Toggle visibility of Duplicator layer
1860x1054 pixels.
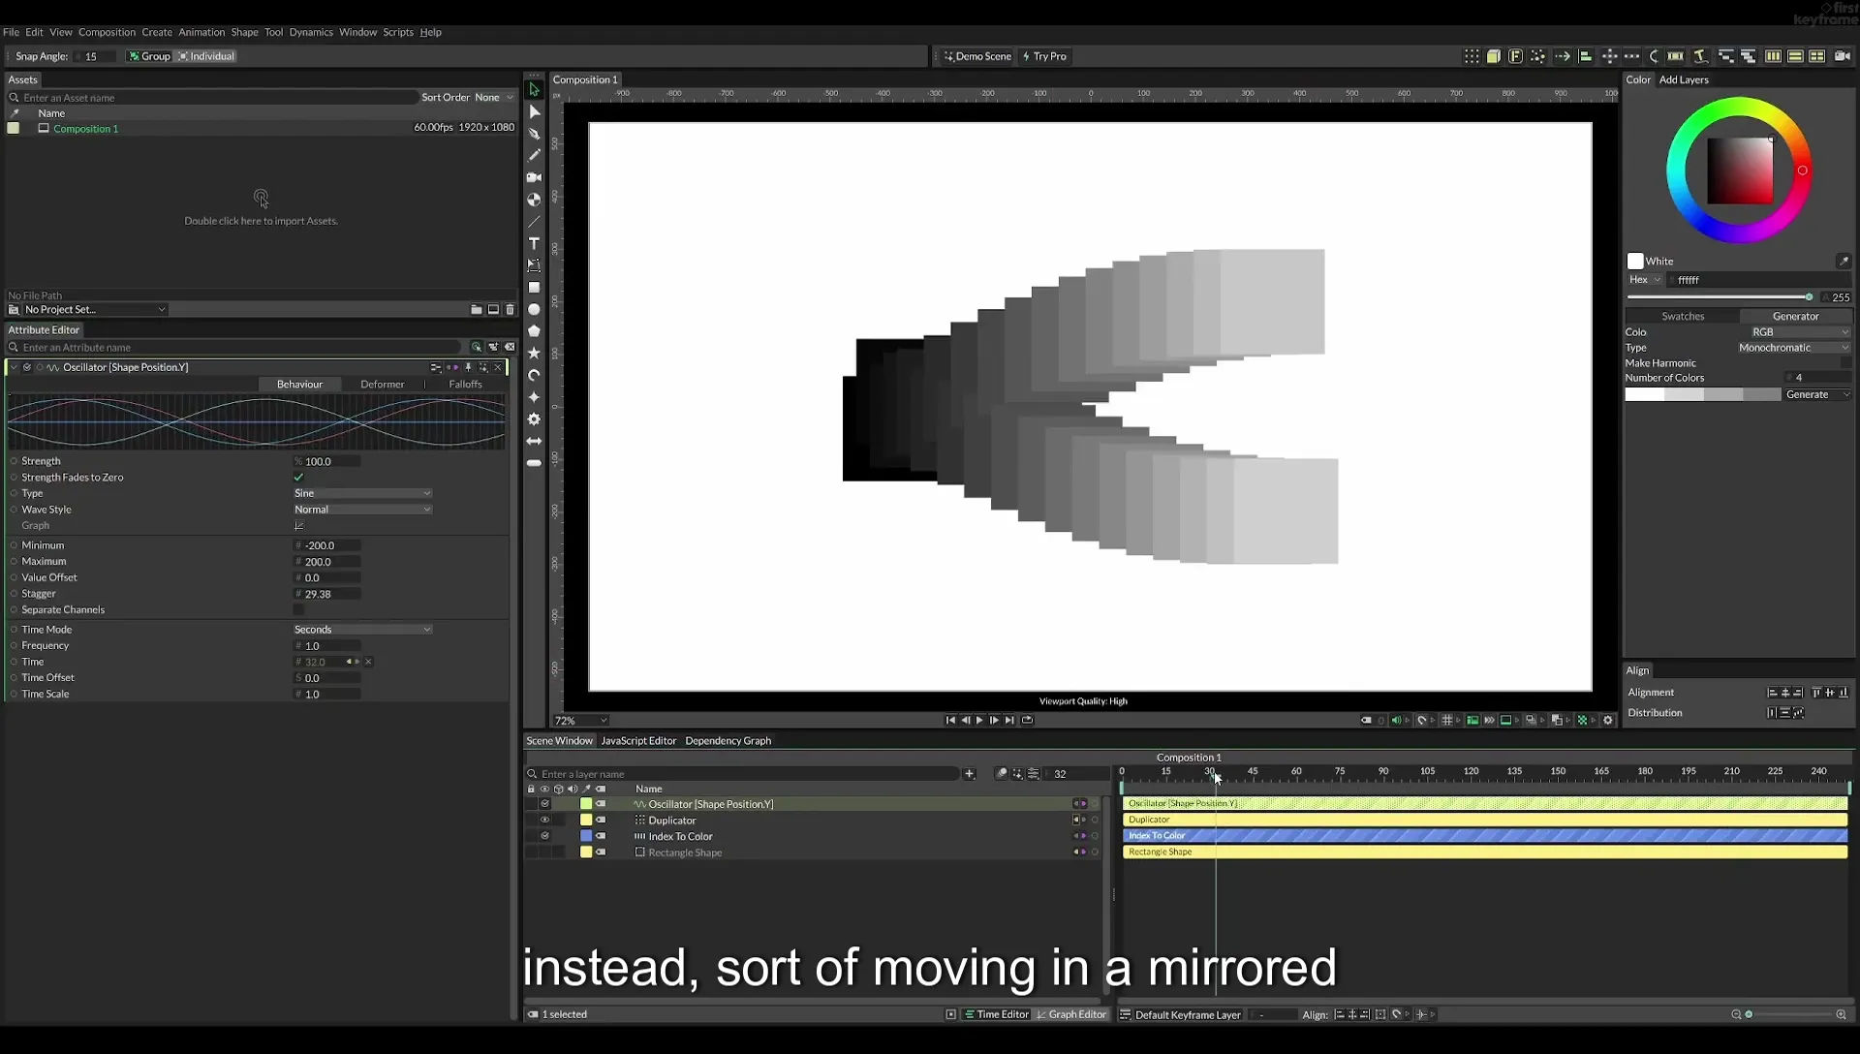coord(544,820)
